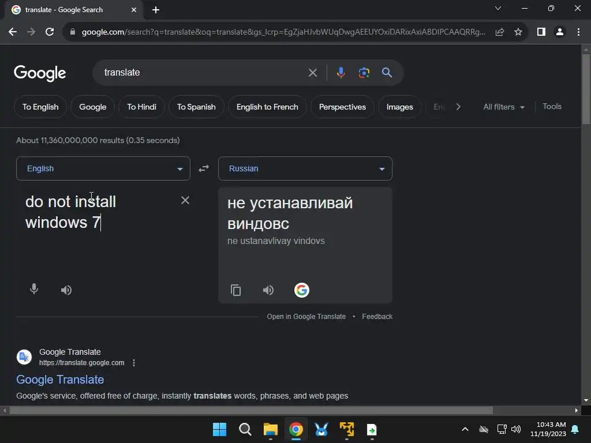Click the site lock icon in address bar

[x=73, y=32]
